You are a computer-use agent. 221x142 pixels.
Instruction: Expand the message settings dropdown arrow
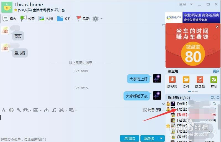click(x=76, y=111)
